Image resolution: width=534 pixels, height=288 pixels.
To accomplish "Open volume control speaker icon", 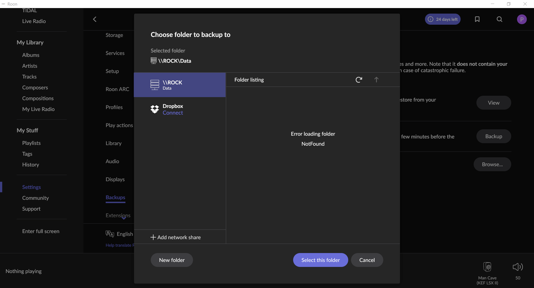I will click(x=518, y=267).
